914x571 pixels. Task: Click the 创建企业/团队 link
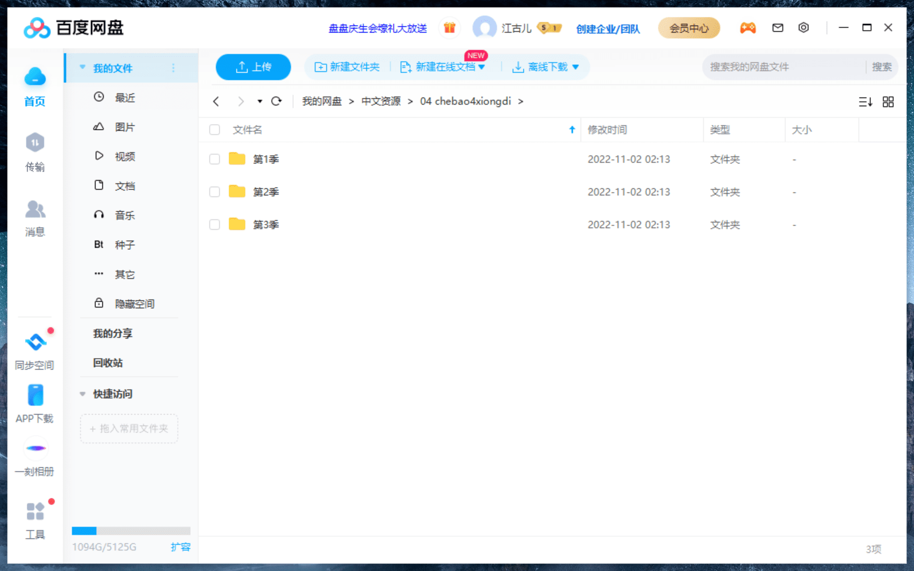pos(608,28)
